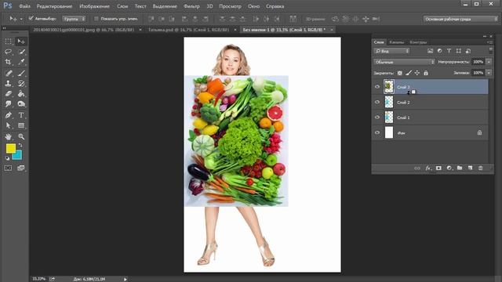Toggle Quick Mask mode
Screen dimensions: 502x282
tap(9, 168)
